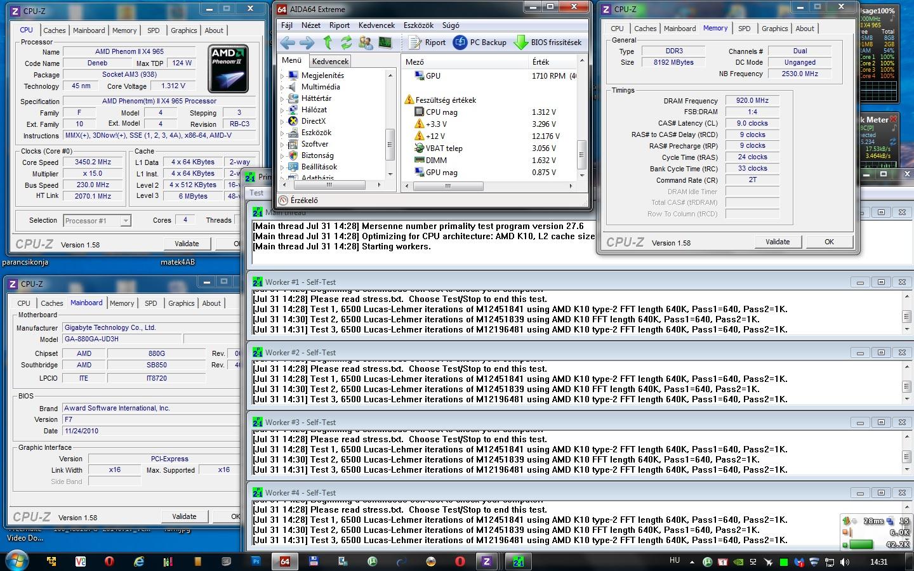The width and height of the screenshot is (914, 571).
Task: Select the DIMM 1.632 V row
Action: click(x=489, y=161)
